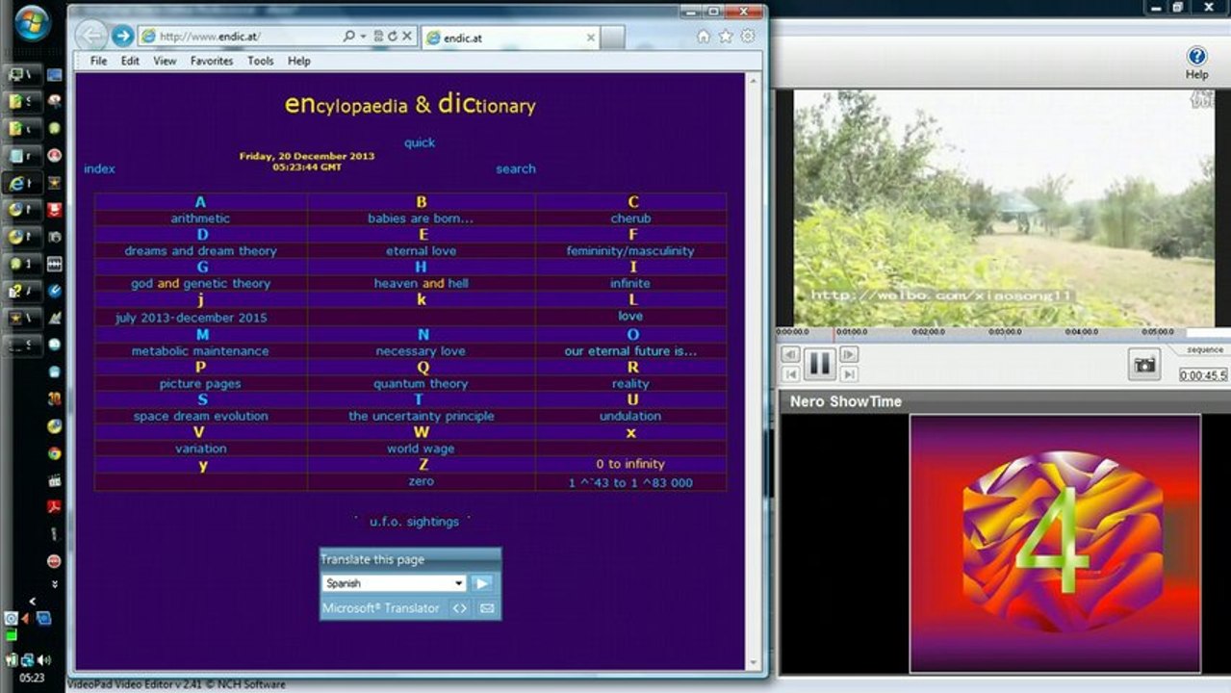Open the browser Home icon

point(704,37)
